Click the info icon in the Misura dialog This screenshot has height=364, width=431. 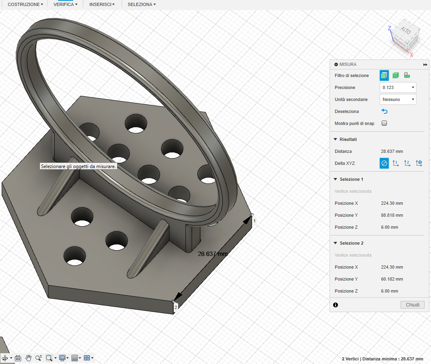pos(336,305)
